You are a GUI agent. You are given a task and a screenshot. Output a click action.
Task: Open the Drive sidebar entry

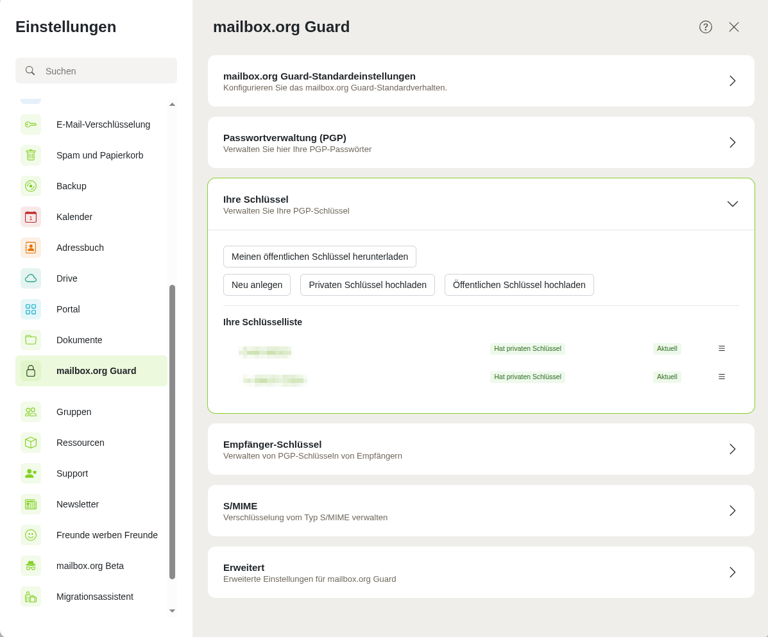click(92, 278)
